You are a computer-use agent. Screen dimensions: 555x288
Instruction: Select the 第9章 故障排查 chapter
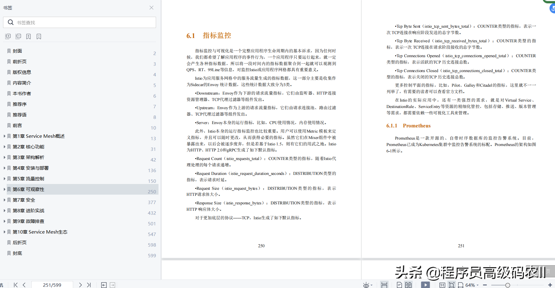click(x=28, y=221)
